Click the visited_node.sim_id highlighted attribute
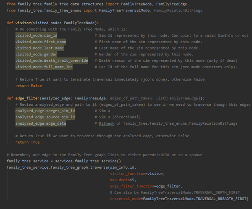The width and height of the screenshot is (252, 209). pos(36,36)
